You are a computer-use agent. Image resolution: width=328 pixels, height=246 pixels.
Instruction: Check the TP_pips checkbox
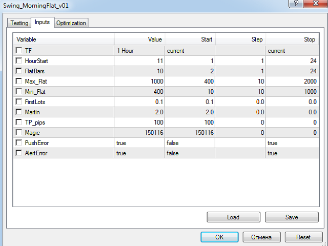click(x=19, y=122)
